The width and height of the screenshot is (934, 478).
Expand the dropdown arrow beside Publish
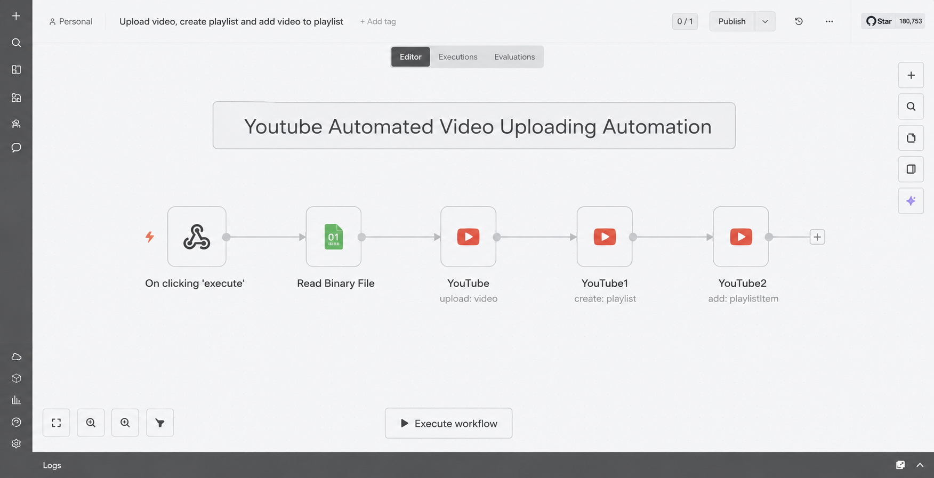click(765, 21)
